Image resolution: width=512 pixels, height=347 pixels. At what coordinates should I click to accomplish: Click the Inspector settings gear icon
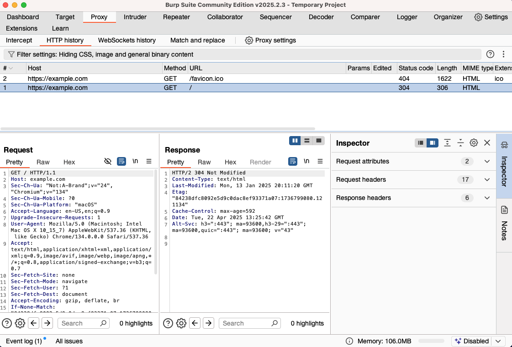[x=474, y=143]
